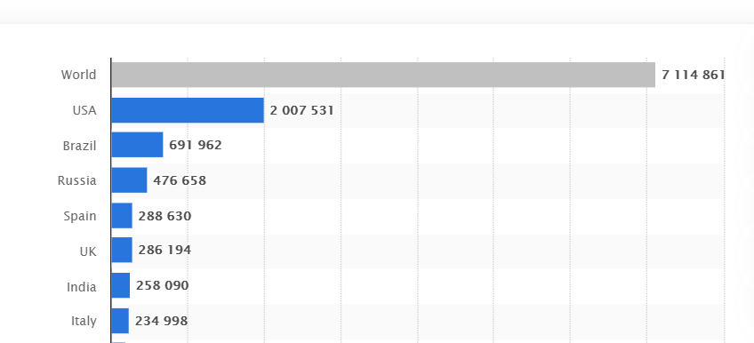Click the Spain bar
The image size is (754, 343).
click(x=122, y=216)
